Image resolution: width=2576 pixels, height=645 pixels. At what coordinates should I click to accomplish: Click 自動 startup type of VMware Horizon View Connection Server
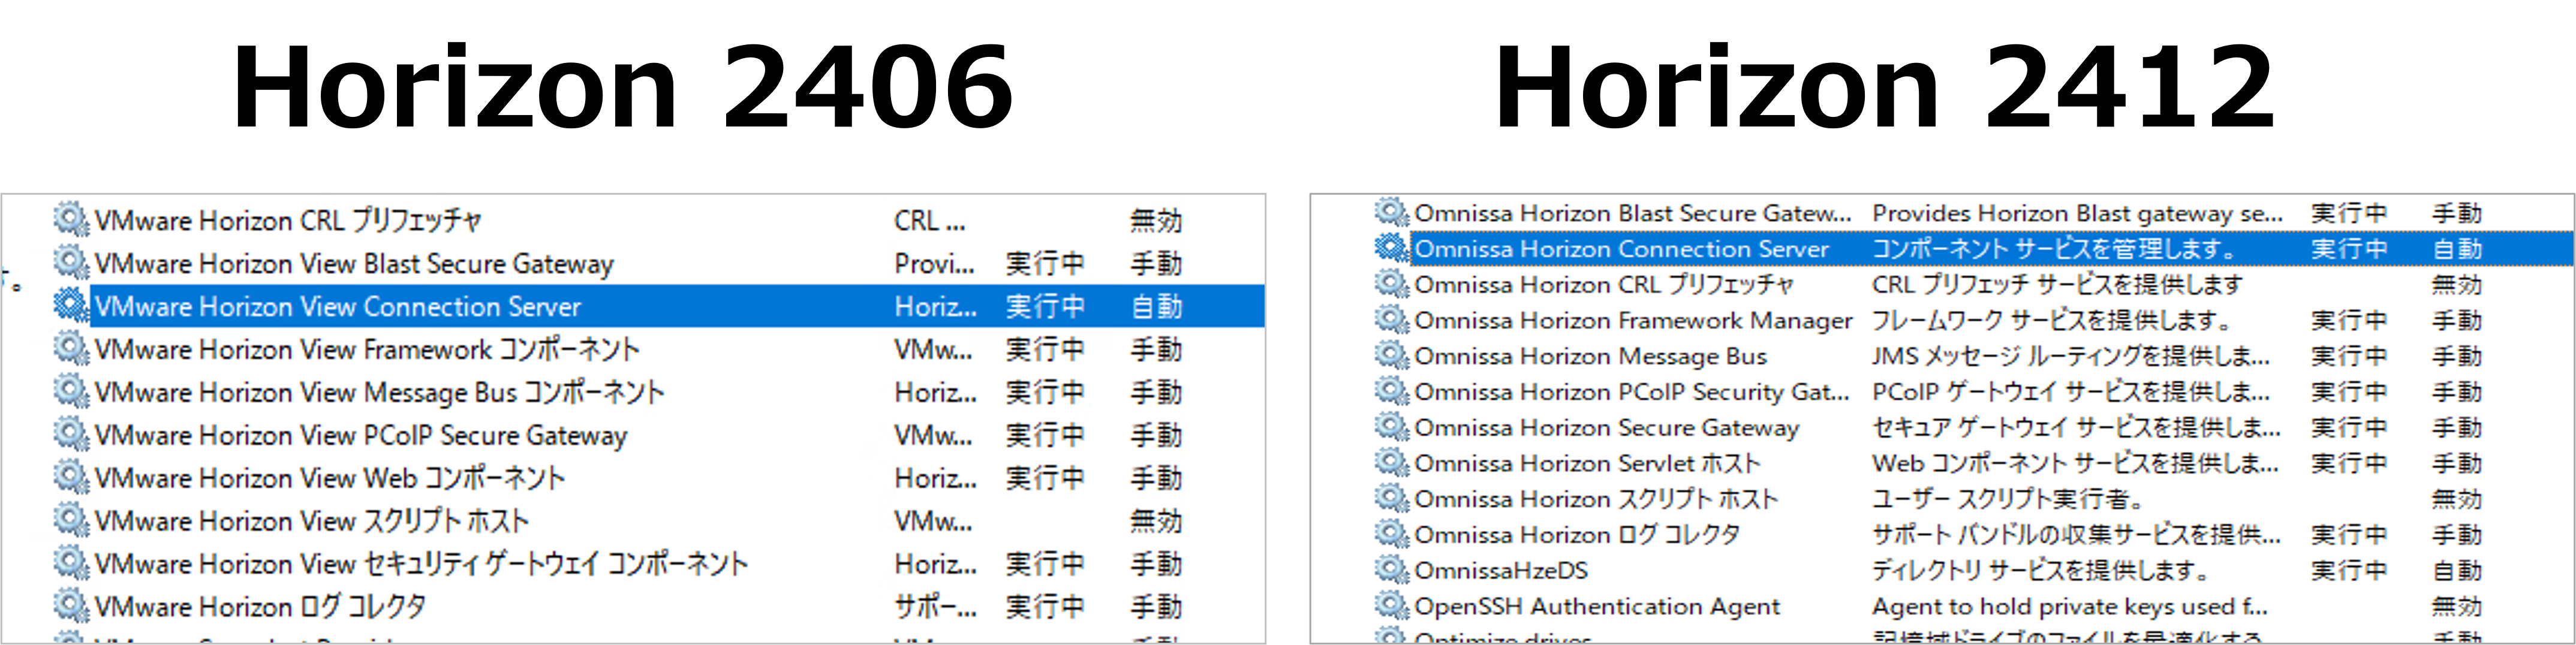1156,306
